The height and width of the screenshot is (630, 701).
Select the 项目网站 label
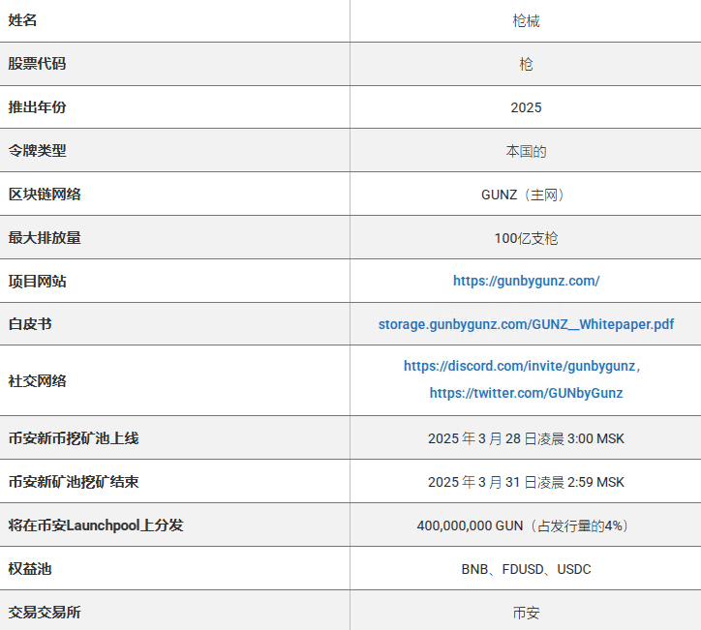click(x=37, y=281)
